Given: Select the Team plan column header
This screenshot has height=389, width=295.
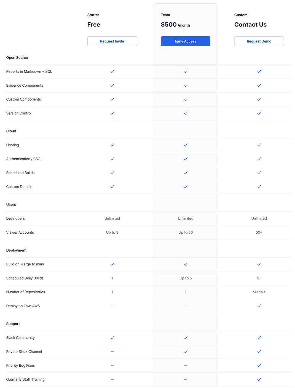Looking at the screenshot, I should click(165, 15).
